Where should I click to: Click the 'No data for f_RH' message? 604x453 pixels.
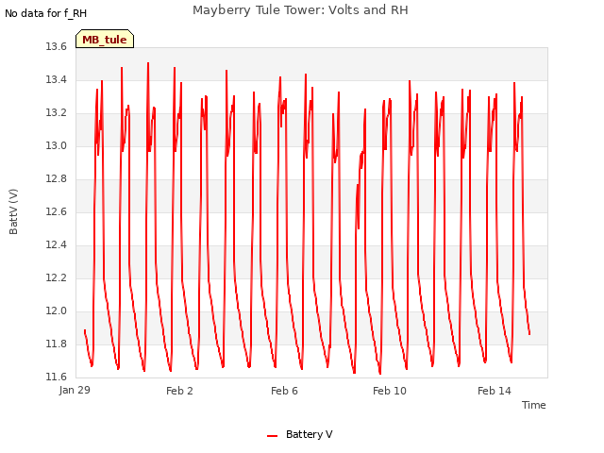pos(46,13)
